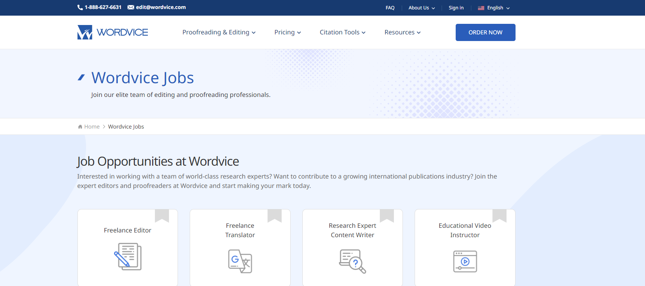
Task: Click the home icon in breadcrumb
Action: (80, 127)
